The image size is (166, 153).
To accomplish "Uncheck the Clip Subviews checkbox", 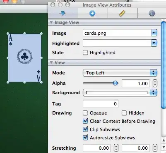I will (85, 129).
